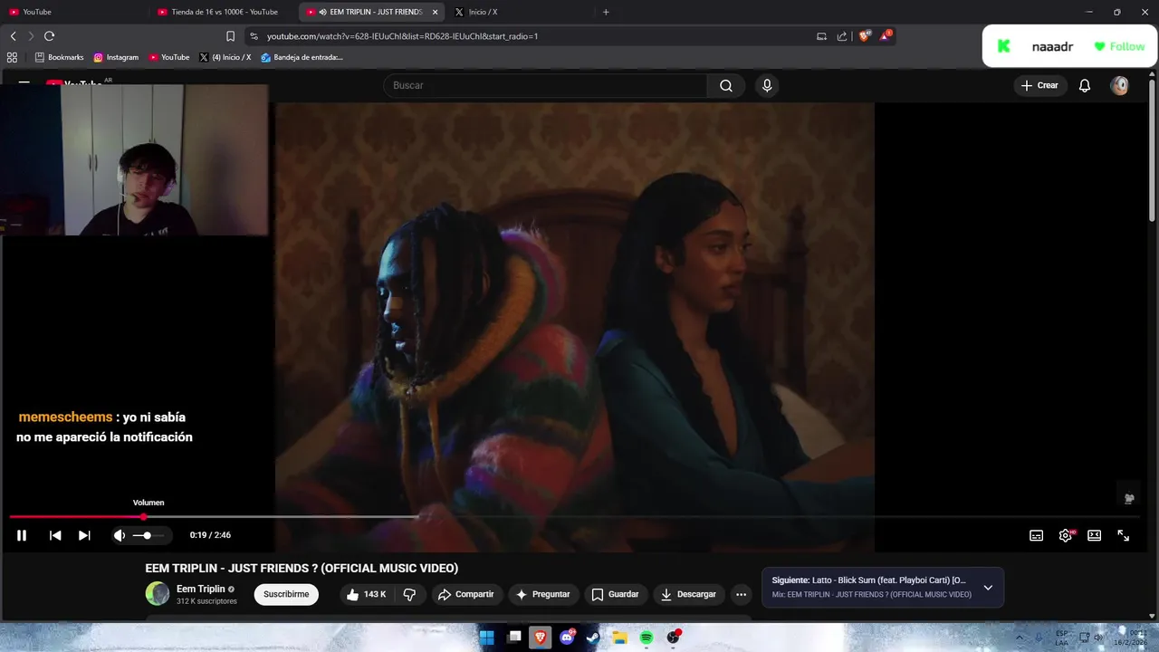Viewport: 1159px width, 652px height.
Task: Reload the current page
Action: (49, 36)
